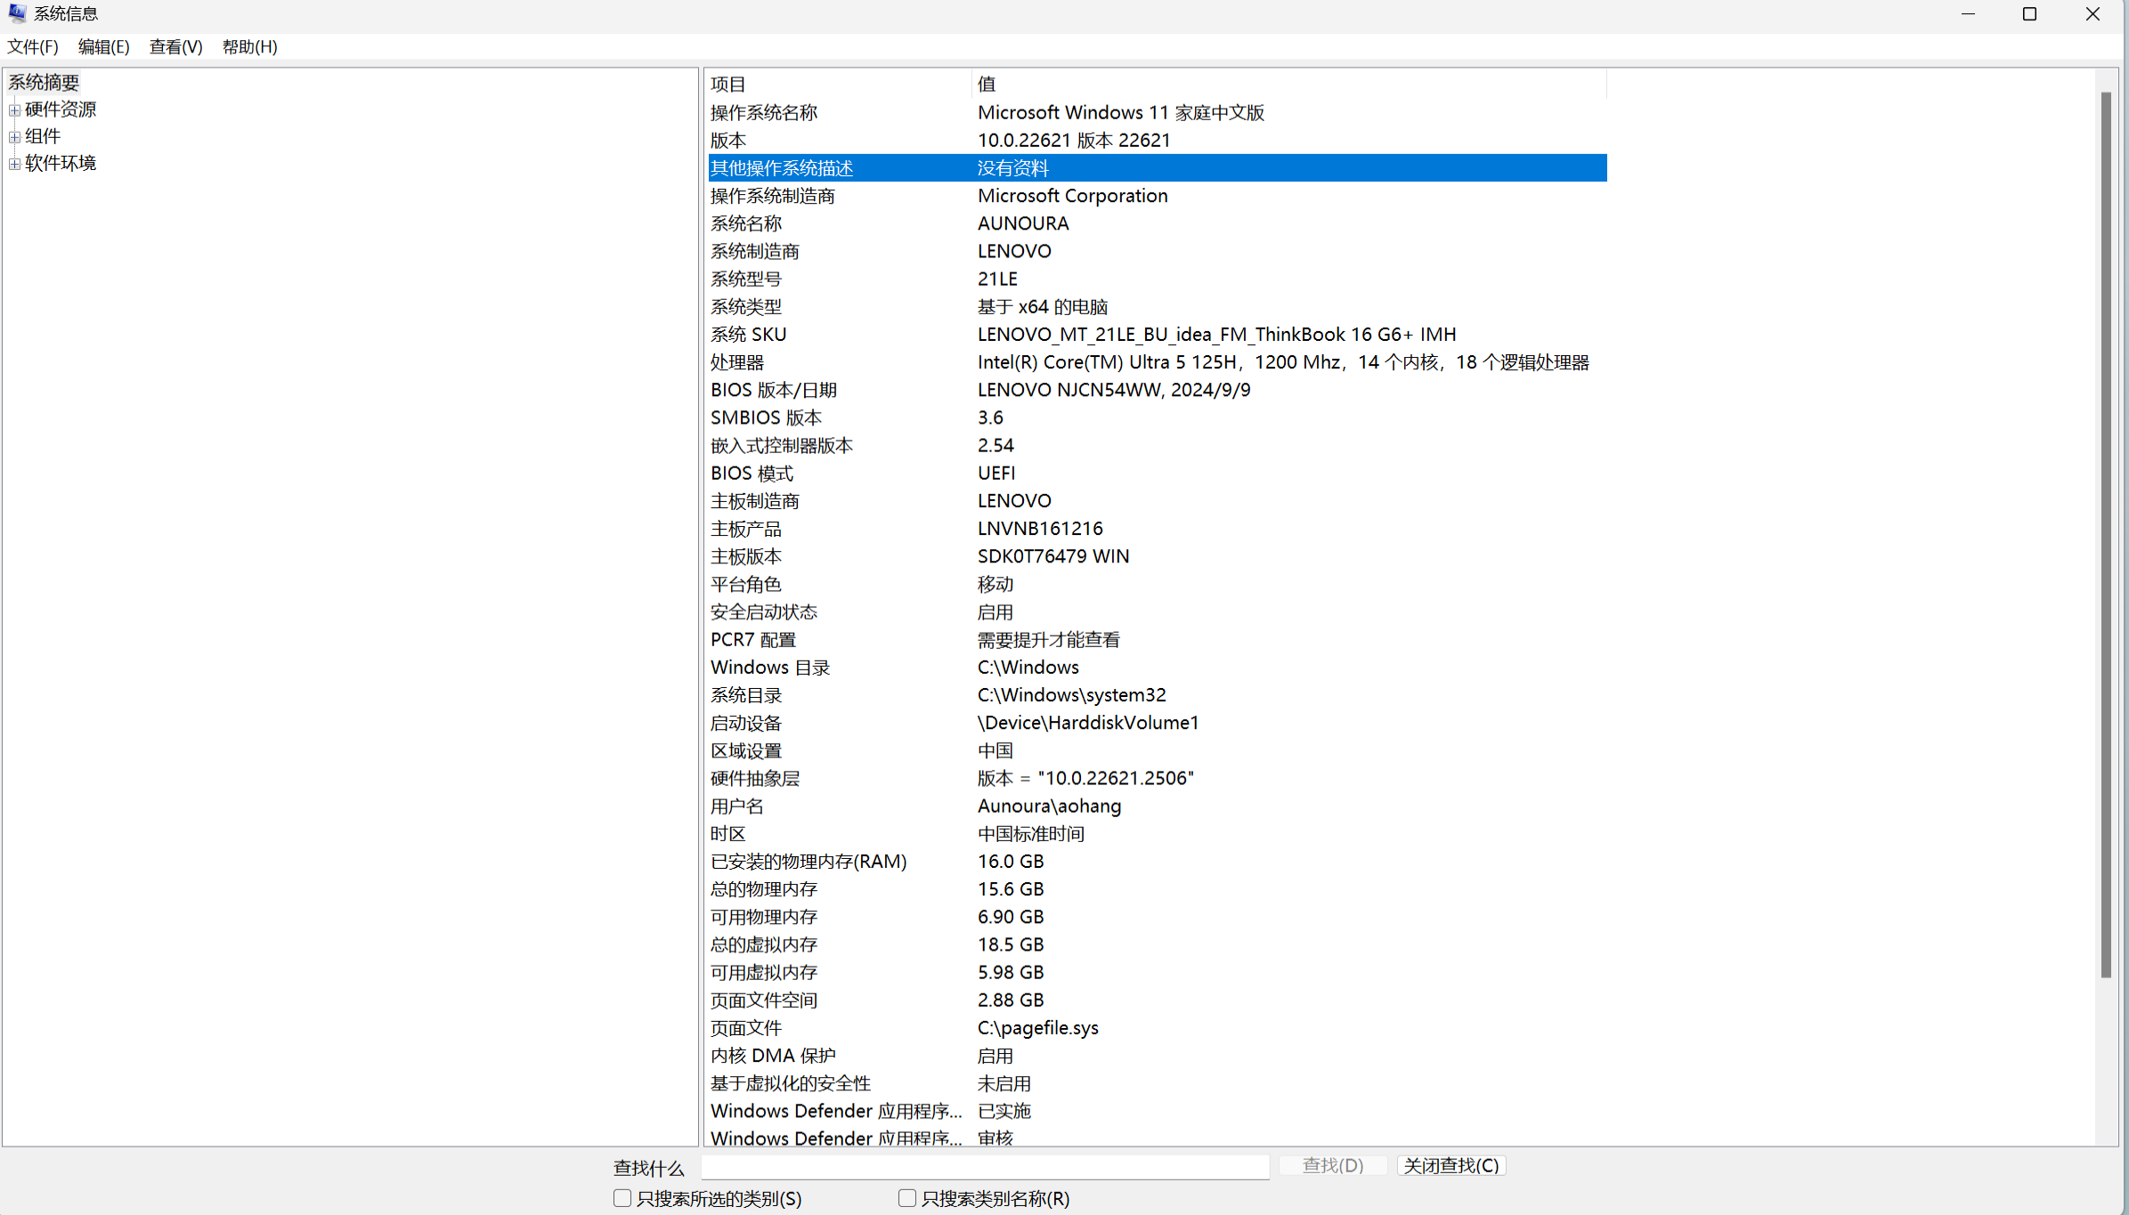The height and width of the screenshot is (1215, 2129).
Task: Click the 查找(D) button
Action: (x=1332, y=1165)
